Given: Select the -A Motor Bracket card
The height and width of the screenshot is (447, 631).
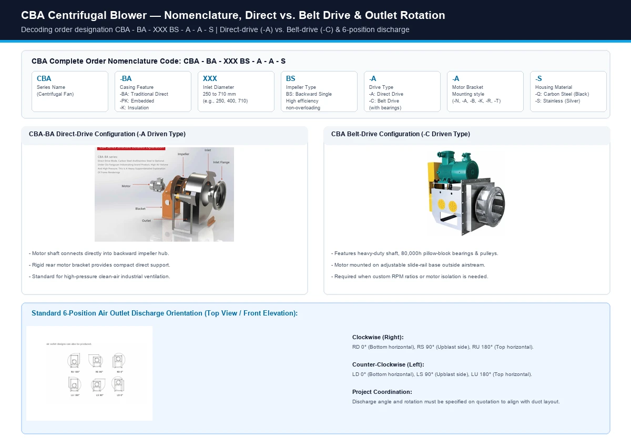Looking at the screenshot, I should click(485, 92).
